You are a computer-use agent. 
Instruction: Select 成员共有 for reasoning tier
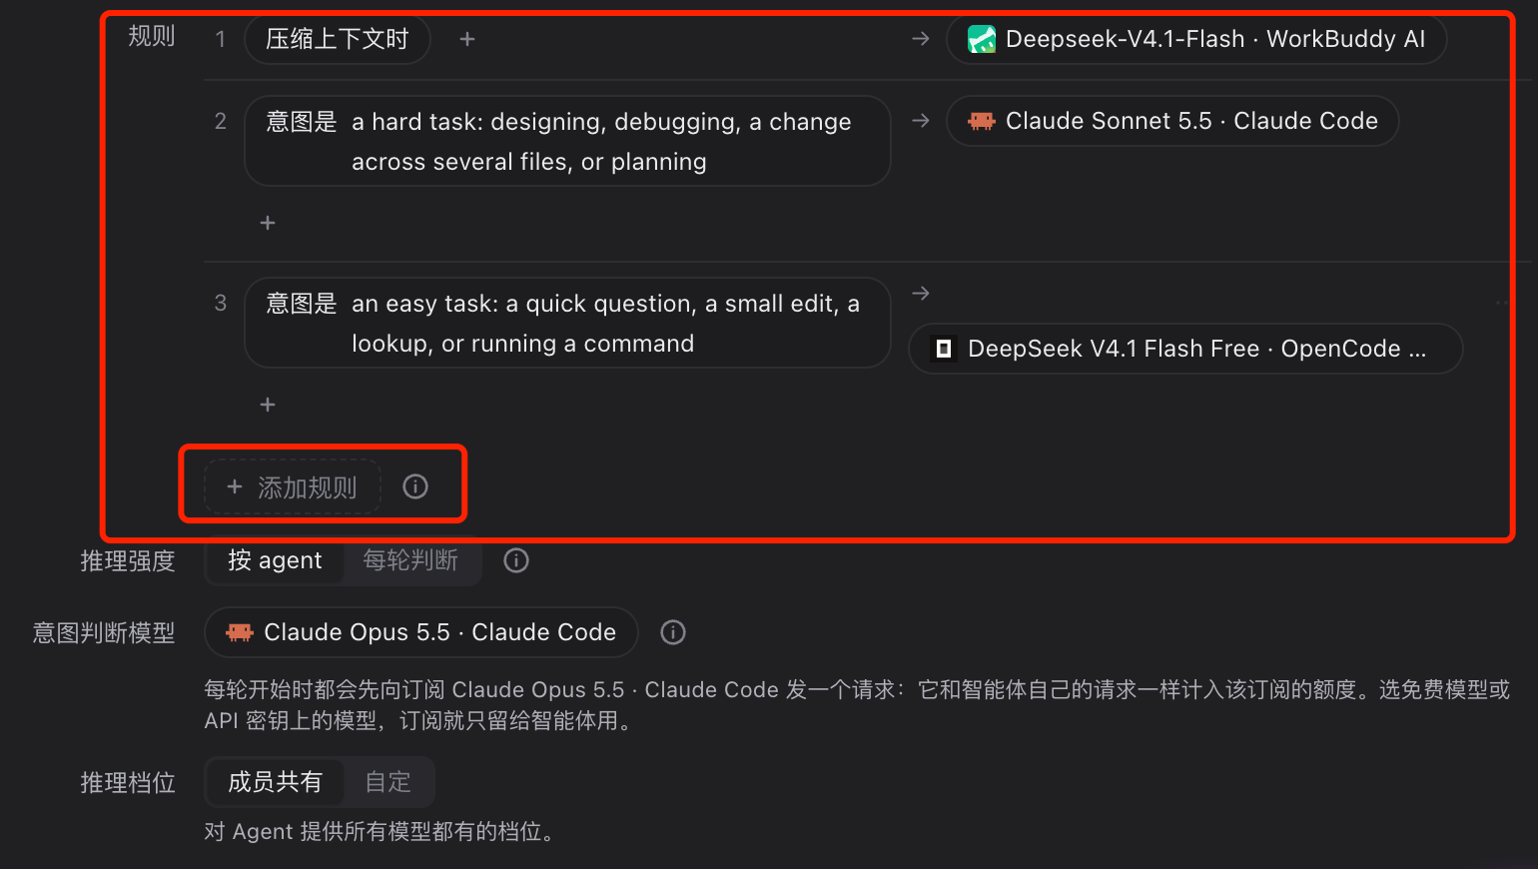coord(275,782)
